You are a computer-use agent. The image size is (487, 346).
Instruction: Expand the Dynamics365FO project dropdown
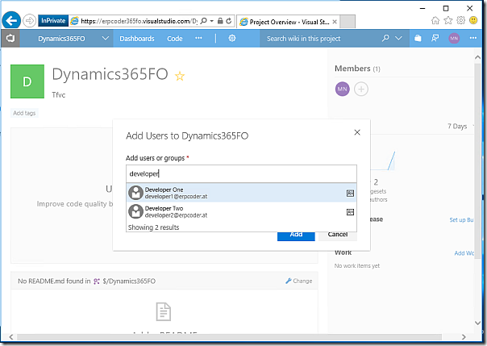coord(106,38)
